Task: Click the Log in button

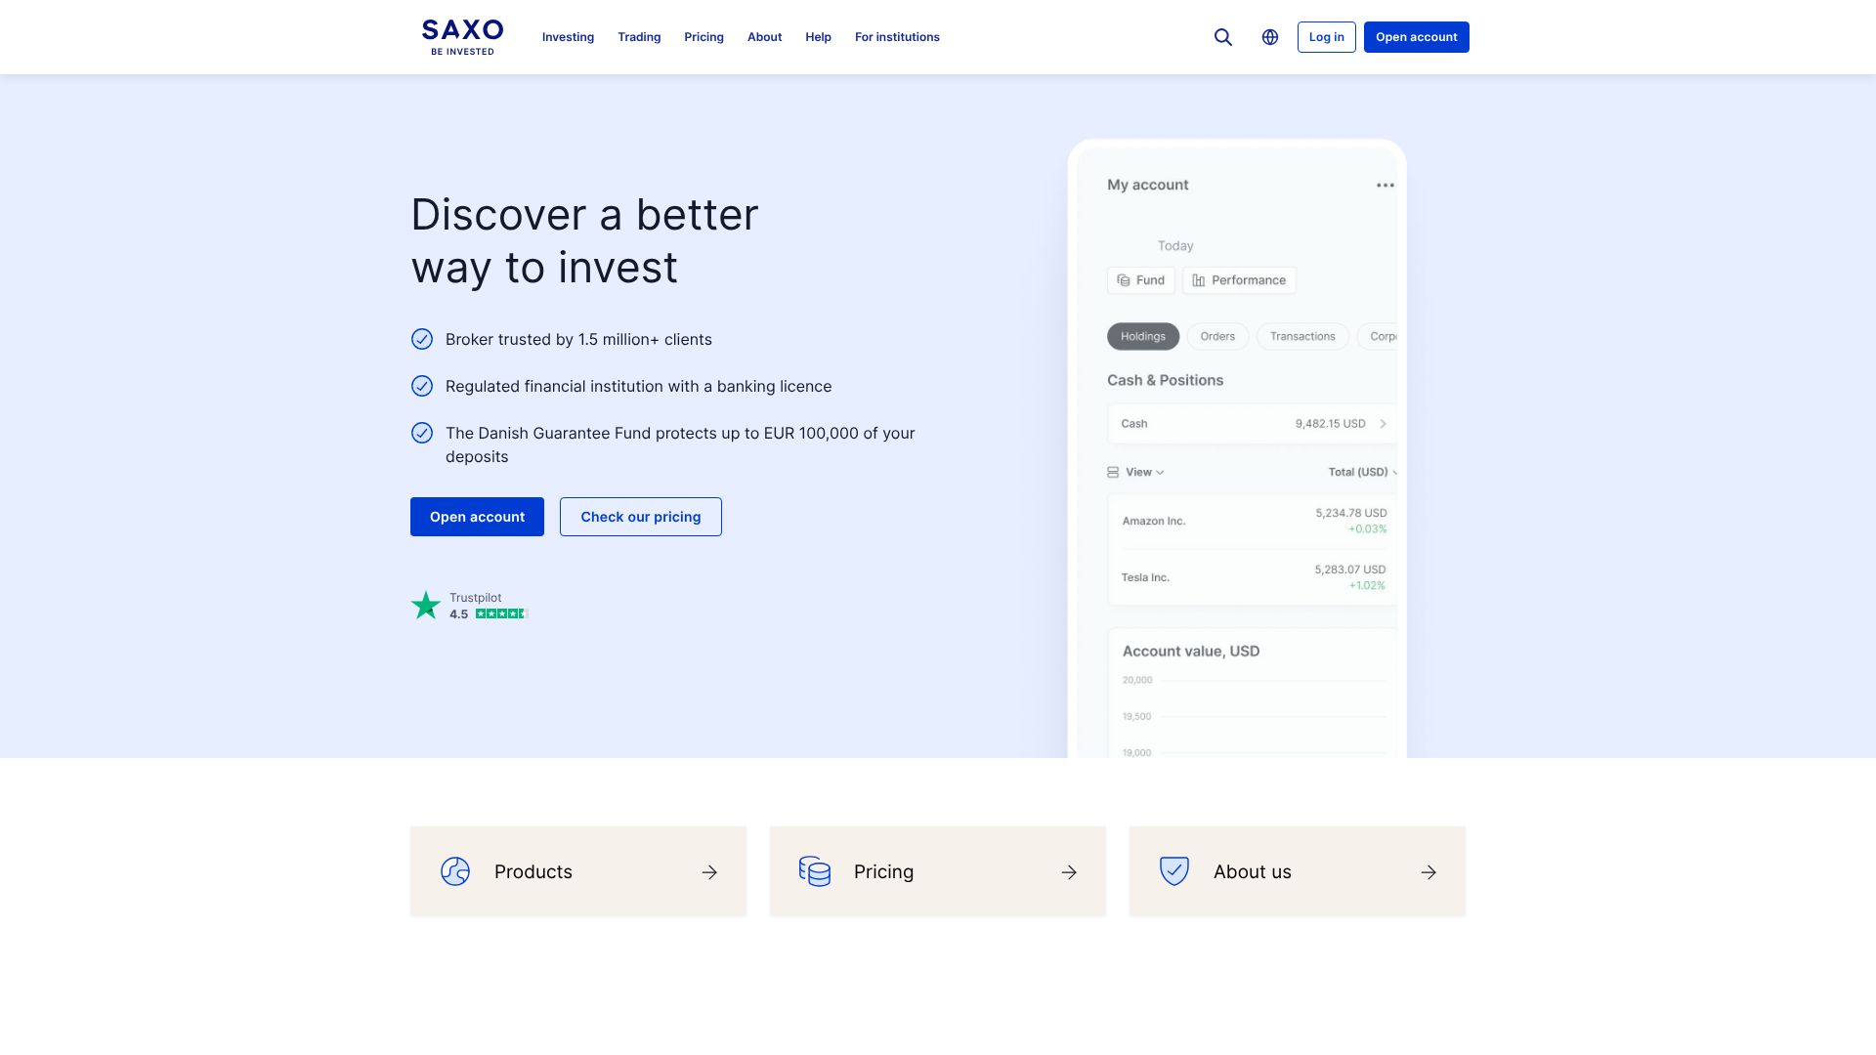Action: pyautogui.click(x=1326, y=37)
